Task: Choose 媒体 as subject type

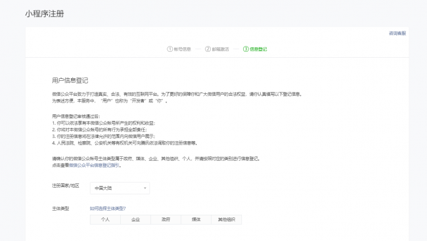Action: tap(196, 219)
